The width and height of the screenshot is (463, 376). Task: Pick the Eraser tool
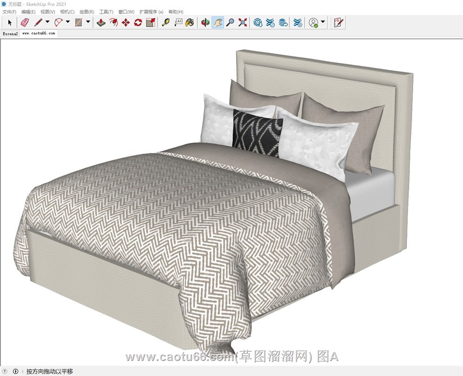click(25, 22)
